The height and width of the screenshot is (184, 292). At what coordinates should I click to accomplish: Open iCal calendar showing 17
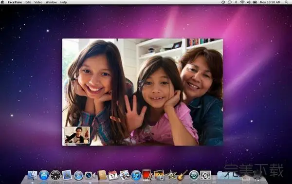click(x=113, y=175)
